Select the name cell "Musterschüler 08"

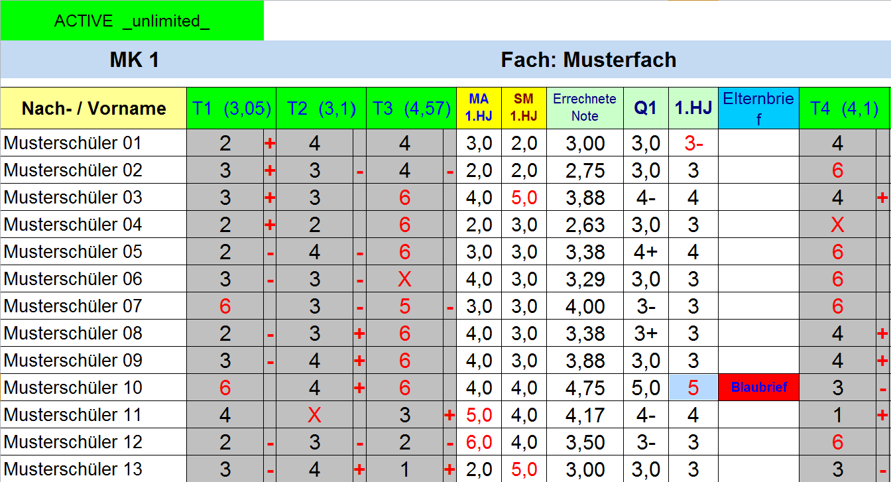(x=93, y=333)
